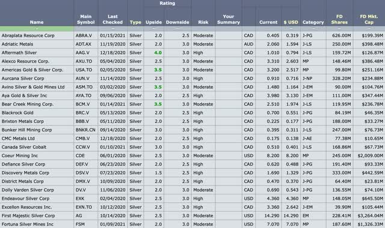Select the Fortuna Silver Mines Inc name

(x=27, y=224)
